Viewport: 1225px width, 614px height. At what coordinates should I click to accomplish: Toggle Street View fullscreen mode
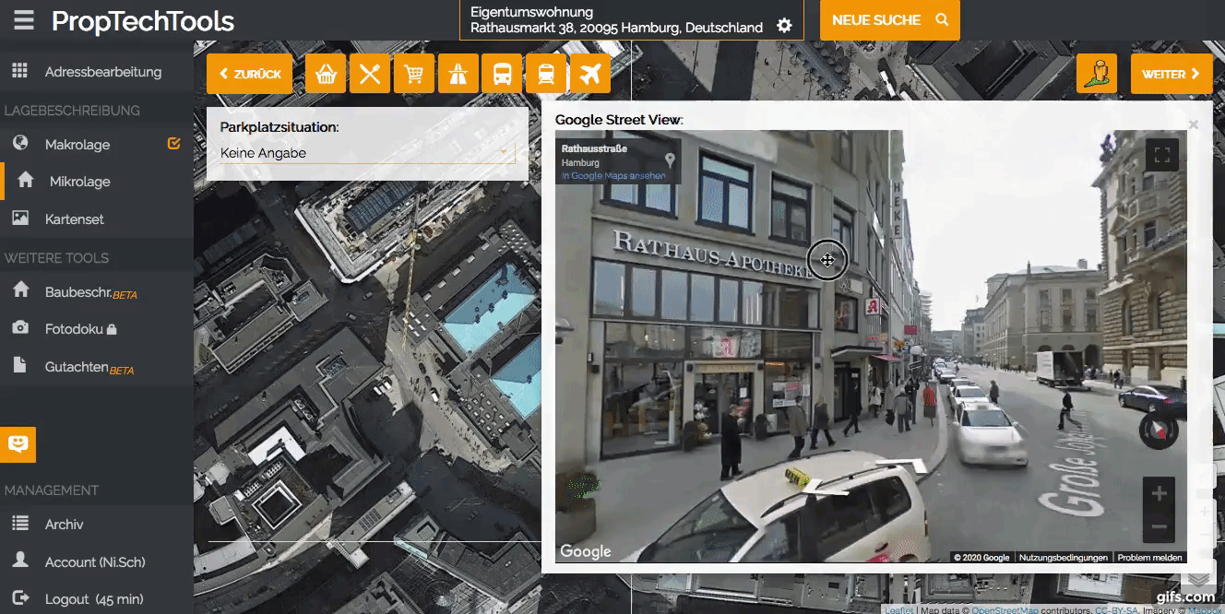1162,156
